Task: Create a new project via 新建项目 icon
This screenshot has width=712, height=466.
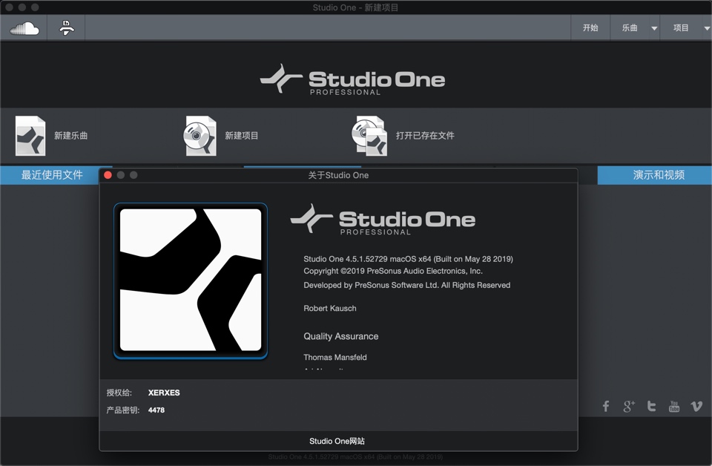Action: coord(199,136)
